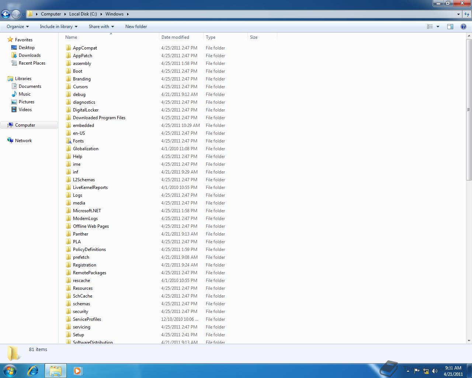Click the Action Center flag icon
The width and height of the screenshot is (472, 378).
click(417, 371)
